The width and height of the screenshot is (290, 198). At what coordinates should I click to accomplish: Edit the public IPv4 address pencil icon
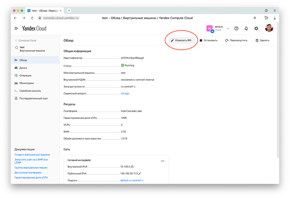(x=140, y=173)
